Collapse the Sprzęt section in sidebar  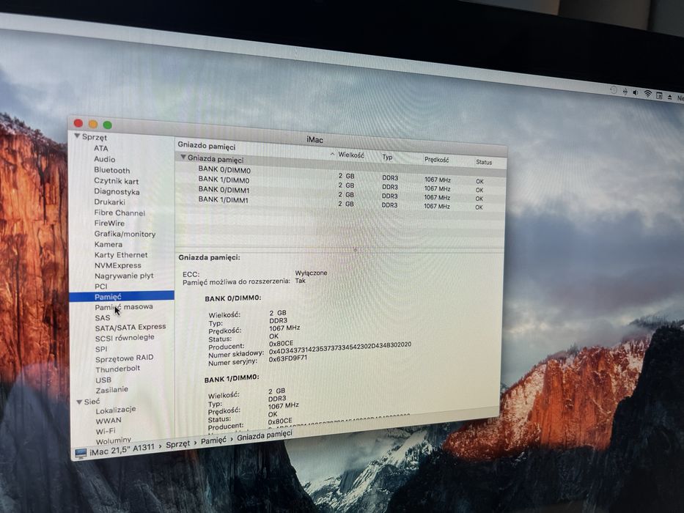(x=77, y=136)
